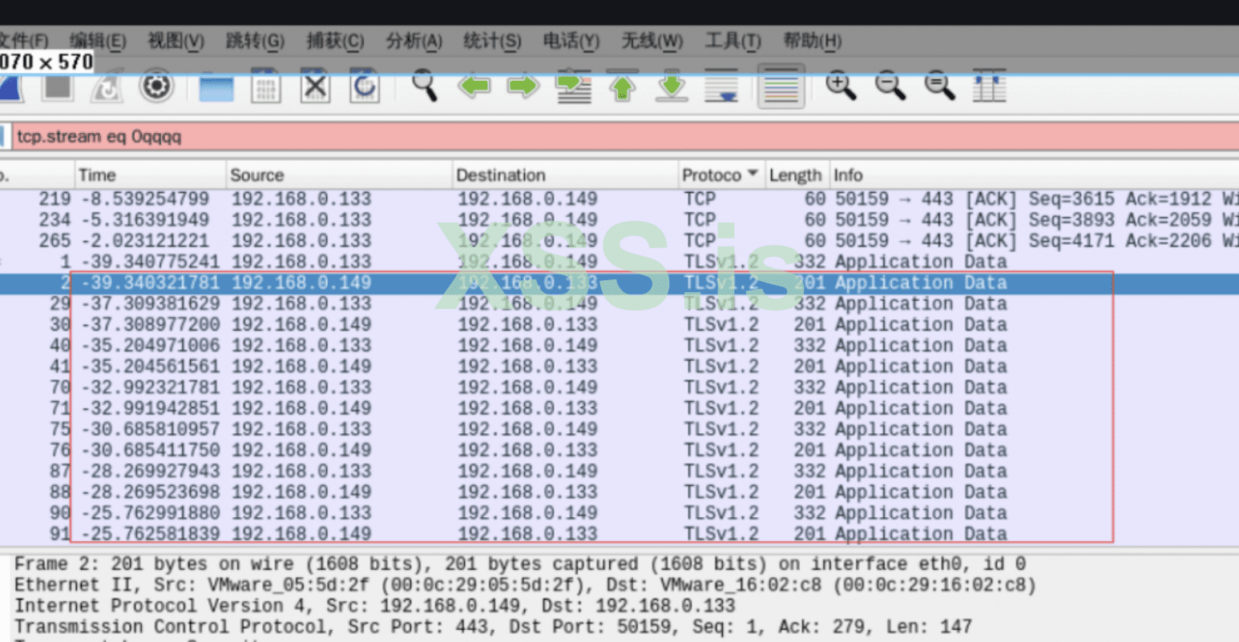Reset text to normal size

click(939, 86)
